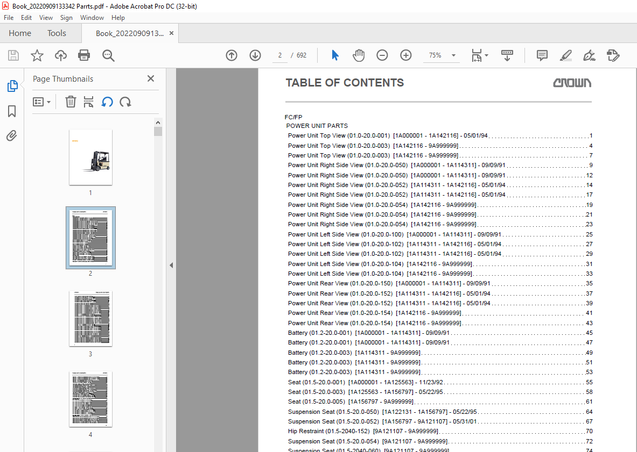
Task: Select page 3 thumbnail
Action: 90,318
